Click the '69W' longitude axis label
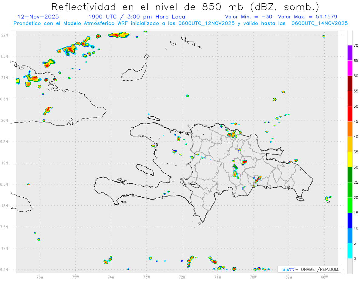364x281 pixels. (289, 276)
